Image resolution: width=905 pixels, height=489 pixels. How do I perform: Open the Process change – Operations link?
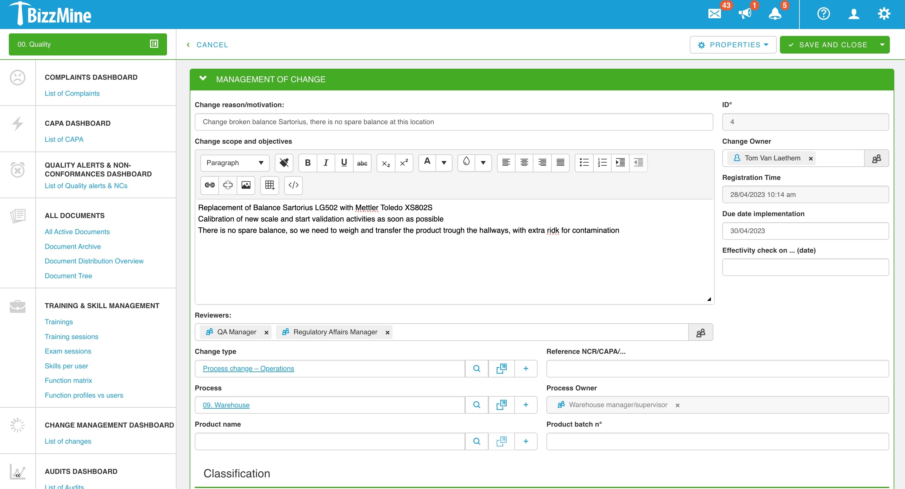[248, 369]
